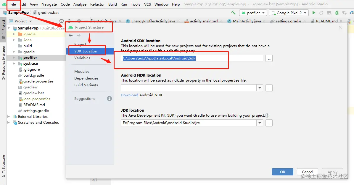Open the Android NDK location dropdown arrow
Screen dimensions: 354x185
[260, 88]
